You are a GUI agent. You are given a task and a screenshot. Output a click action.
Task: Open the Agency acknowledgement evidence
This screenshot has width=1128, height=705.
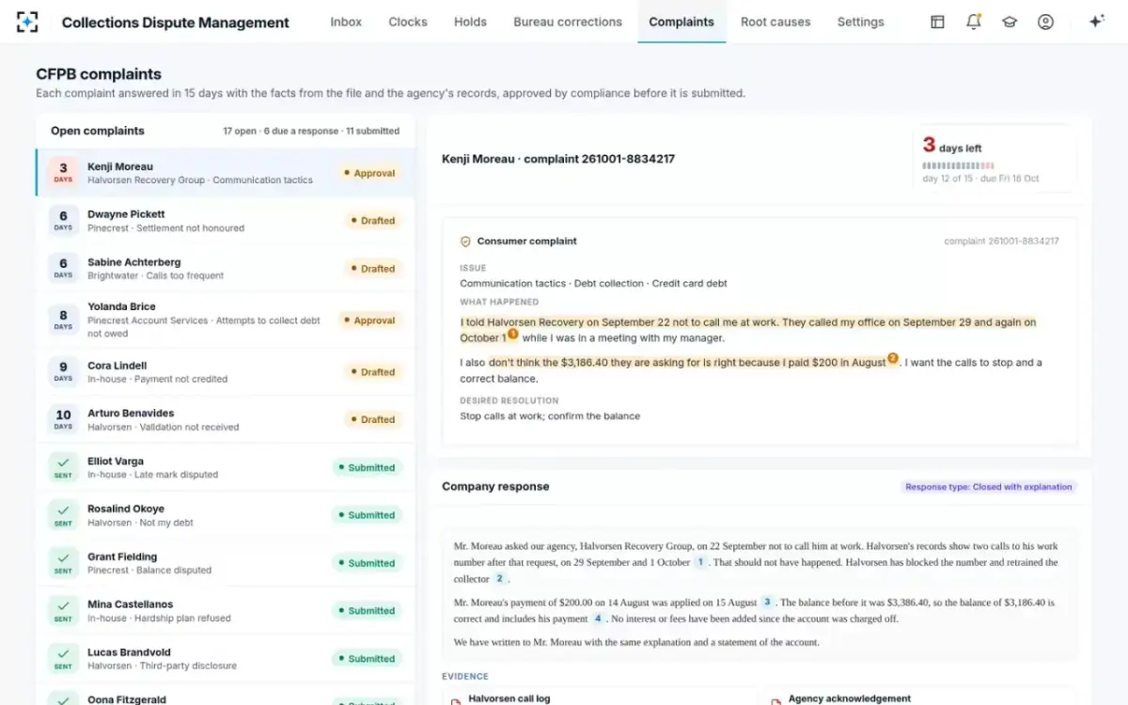918,698
